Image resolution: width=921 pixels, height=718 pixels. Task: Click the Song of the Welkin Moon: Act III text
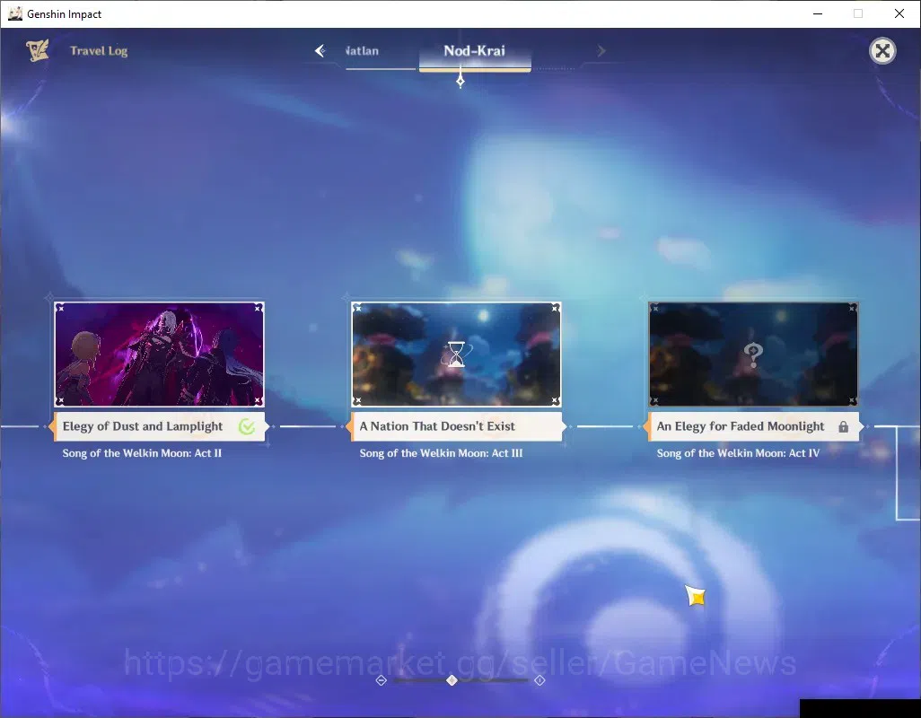(x=441, y=453)
